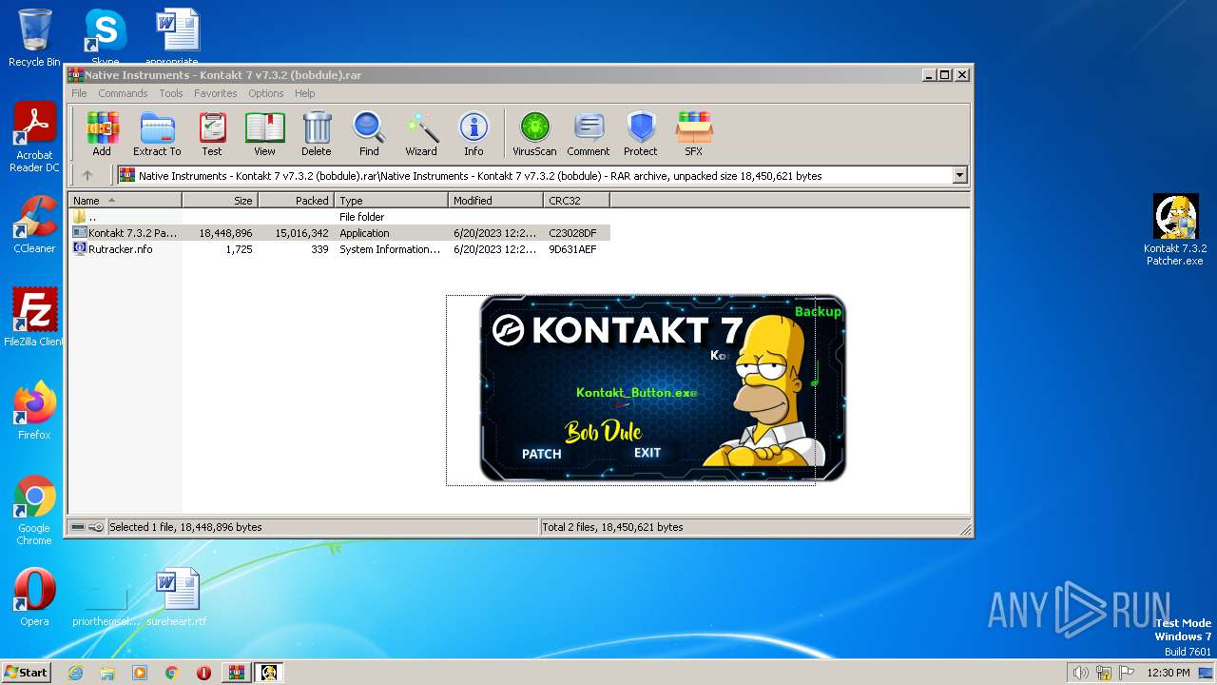1217x685 pixels.
Task: Sort files by Name column
Action: click(125, 201)
